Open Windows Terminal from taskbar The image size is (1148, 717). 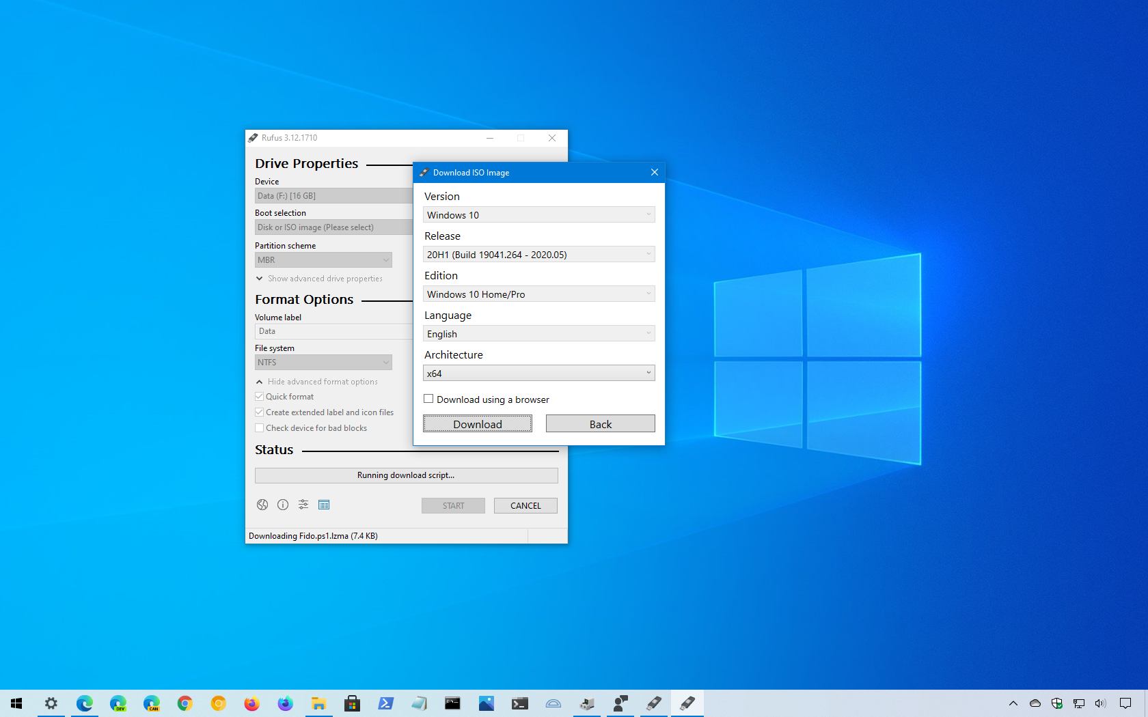tap(519, 703)
